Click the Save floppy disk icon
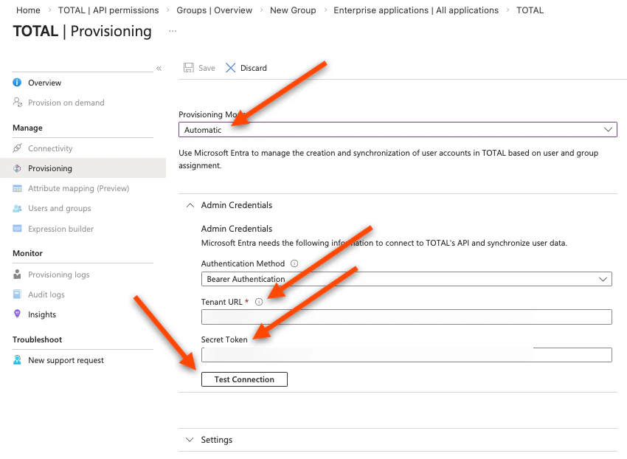 (x=189, y=68)
